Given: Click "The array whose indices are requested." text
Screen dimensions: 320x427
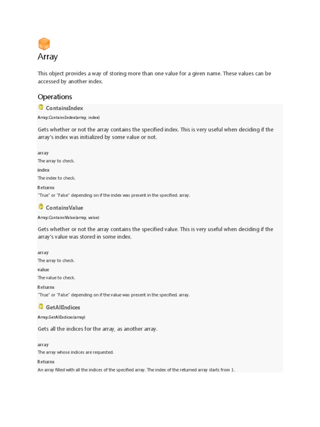Looking at the screenshot, I should [75, 352].
